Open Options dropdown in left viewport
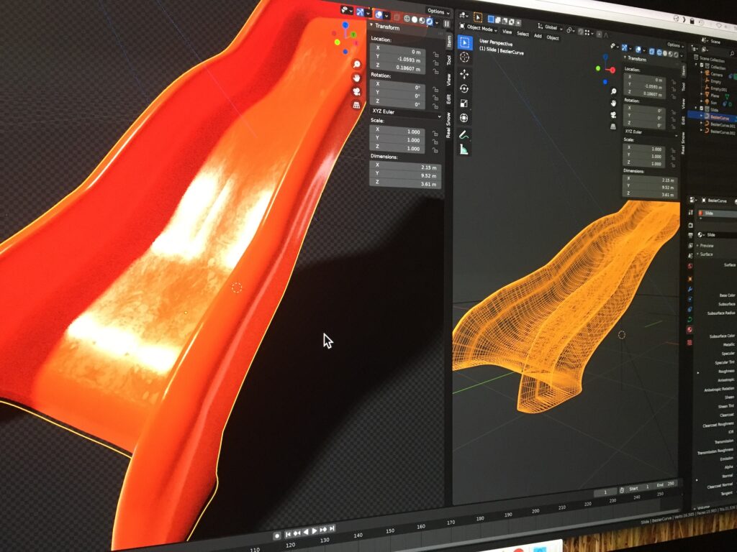 (x=438, y=11)
